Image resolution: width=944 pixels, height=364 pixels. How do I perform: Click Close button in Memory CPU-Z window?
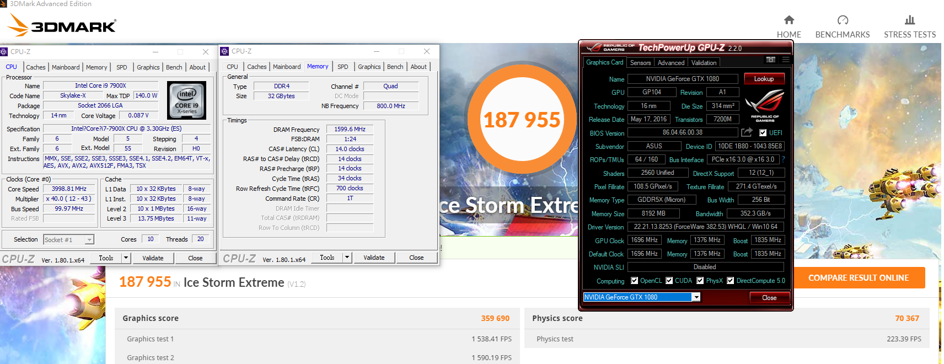coord(416,258)
